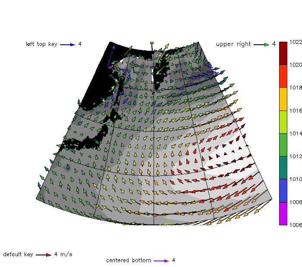Viewport: 302px width, 267px height.
Task: Select the "left top key" text label
Action: pyautogui.click(x=41, y=44)
